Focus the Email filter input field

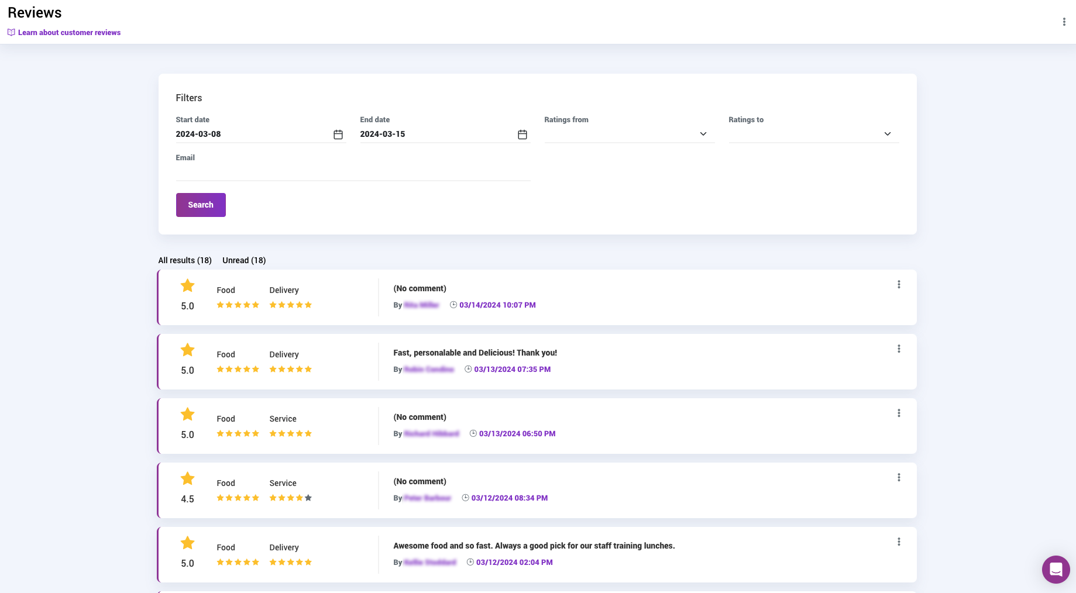point(353,172)
